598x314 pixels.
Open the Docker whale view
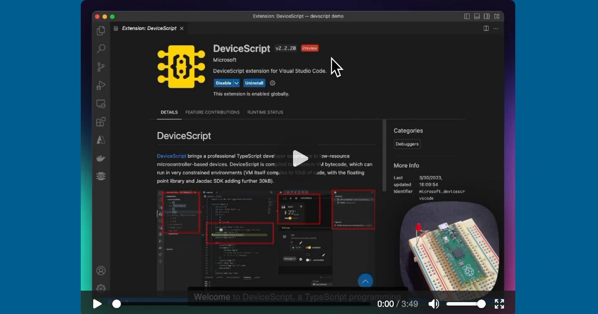coord(101,158)
